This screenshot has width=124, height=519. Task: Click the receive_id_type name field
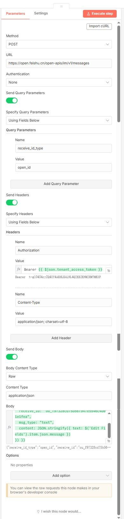pos(64,148)
